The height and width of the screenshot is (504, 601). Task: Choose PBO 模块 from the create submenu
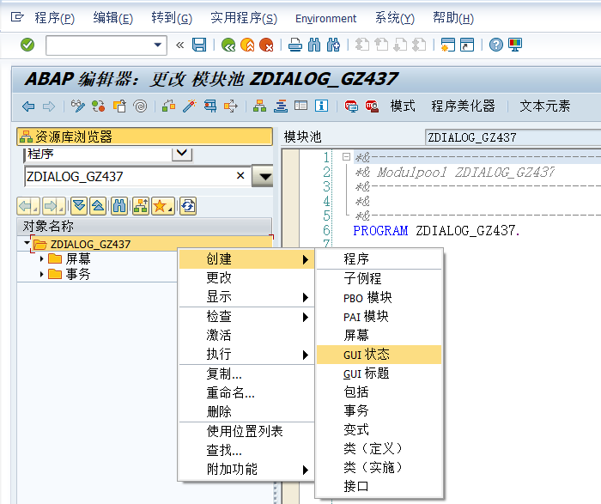[379, 297]
